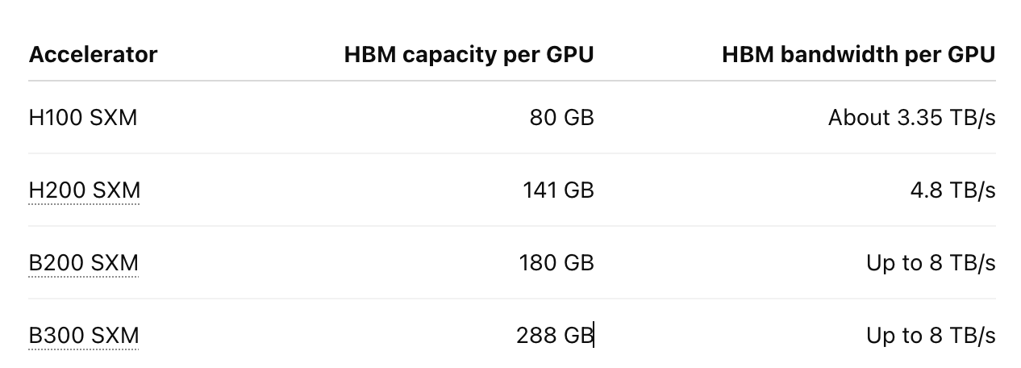Click B200's Up to 8 TB/s cell

931,263
